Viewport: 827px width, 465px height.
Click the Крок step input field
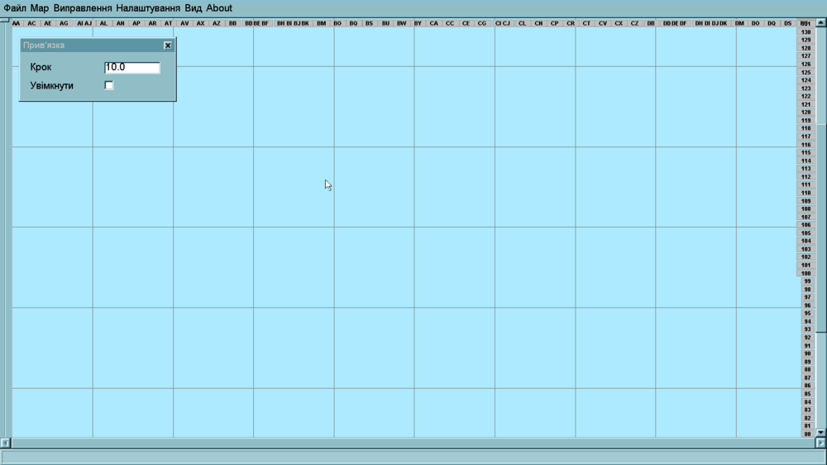131,67
